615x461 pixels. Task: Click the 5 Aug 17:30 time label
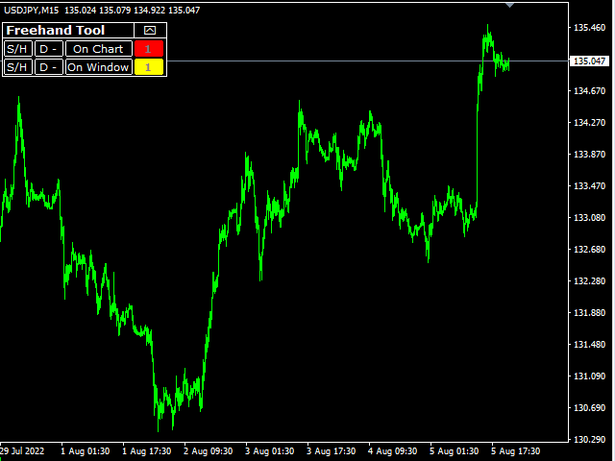click(516, 451)
